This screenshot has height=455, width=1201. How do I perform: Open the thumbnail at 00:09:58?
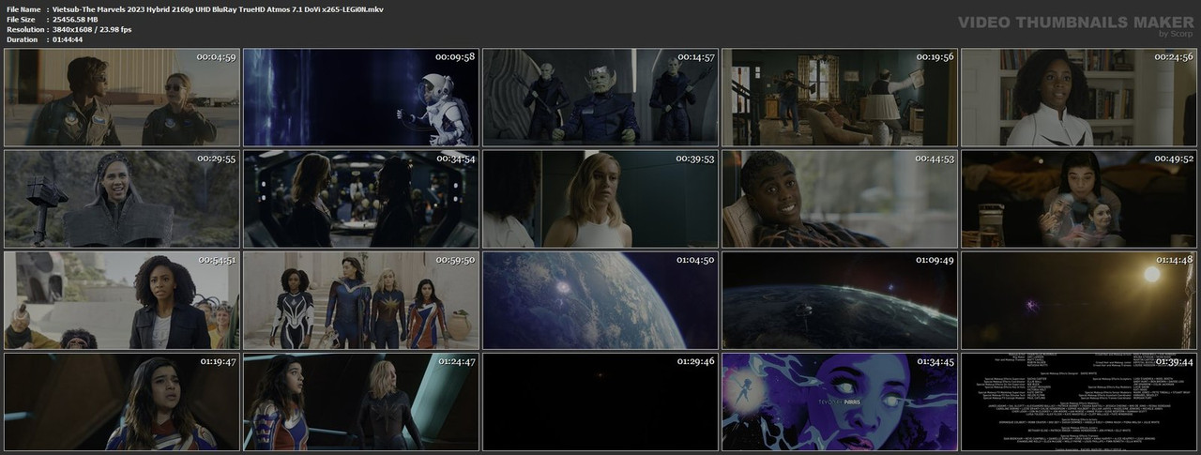click(x=361, y=97)
